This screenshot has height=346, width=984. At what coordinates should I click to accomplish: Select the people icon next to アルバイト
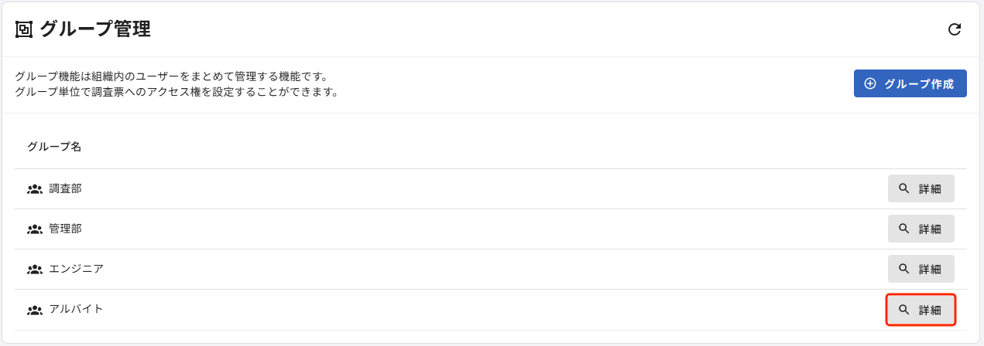34,310
